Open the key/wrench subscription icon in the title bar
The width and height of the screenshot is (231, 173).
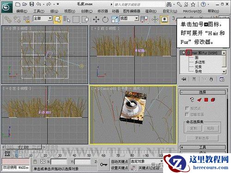click(x=179, y=5)
